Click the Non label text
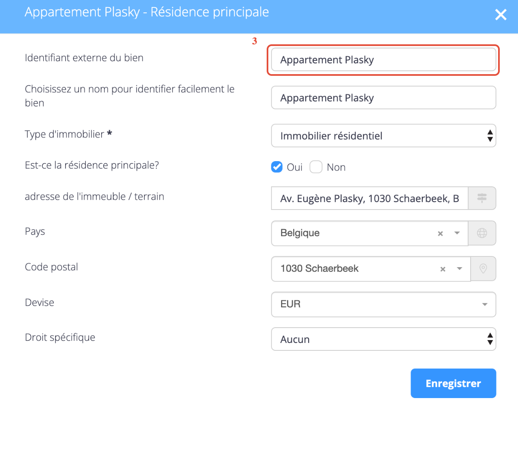The image size is (518, 466). (336, 167)
